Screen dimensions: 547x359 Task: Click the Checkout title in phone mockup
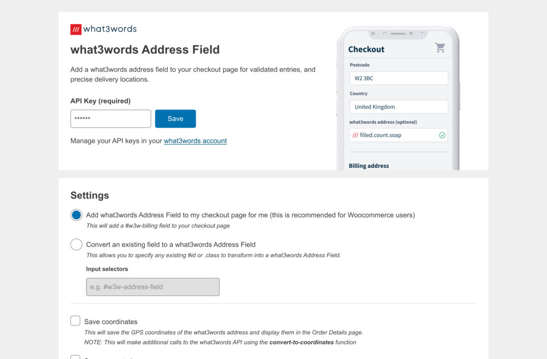366,50
